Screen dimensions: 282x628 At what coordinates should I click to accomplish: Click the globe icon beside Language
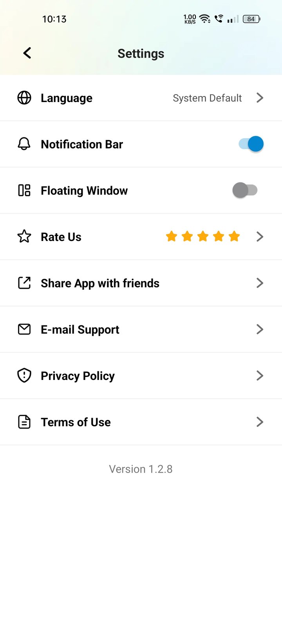(24, 98)
